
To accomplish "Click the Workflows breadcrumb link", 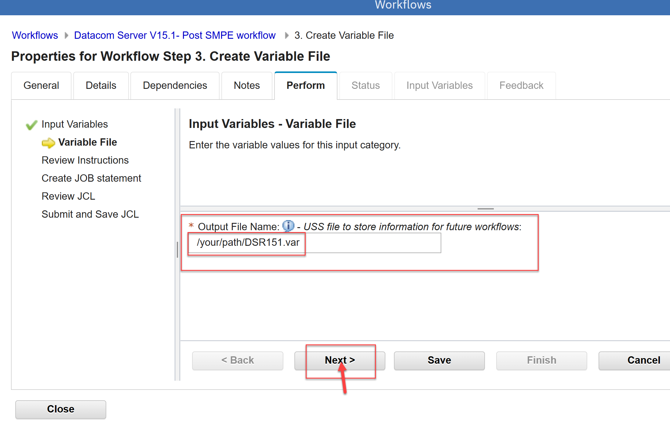I will click(x=35, y=35).
